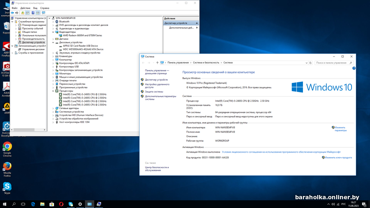This screenshot has height=208, width=370.
Task: Select Общие папки tree node
Action: coord(30,32)
